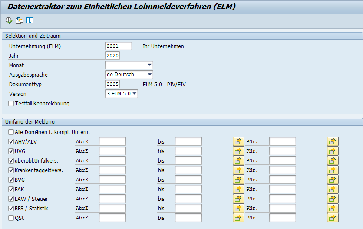
Task: Open the Version dropdown list
Action: [134, 94]
